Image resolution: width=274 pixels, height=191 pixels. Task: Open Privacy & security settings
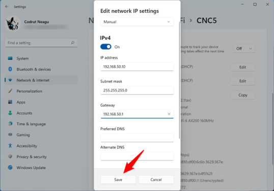(41, 157)
